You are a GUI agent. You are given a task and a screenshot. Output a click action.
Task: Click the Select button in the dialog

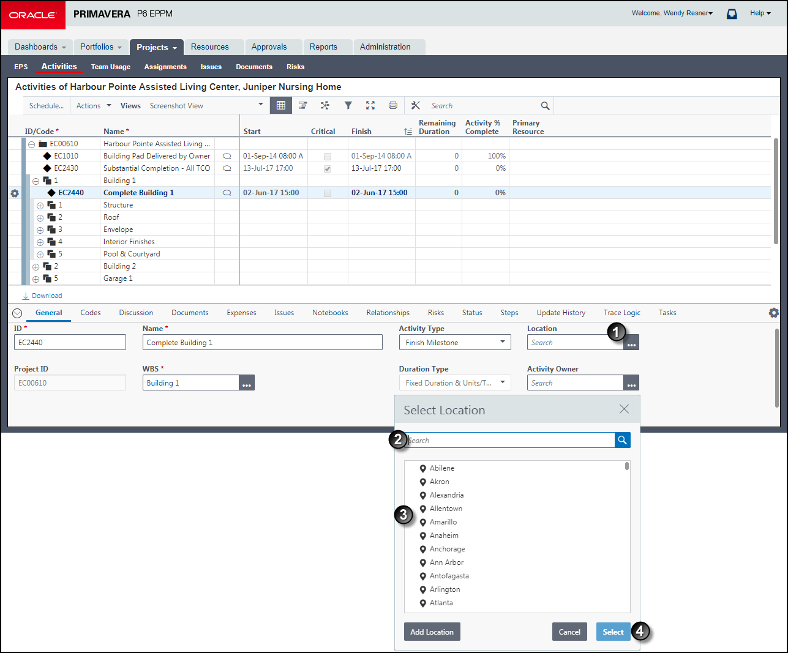click(x=614, y=632)
